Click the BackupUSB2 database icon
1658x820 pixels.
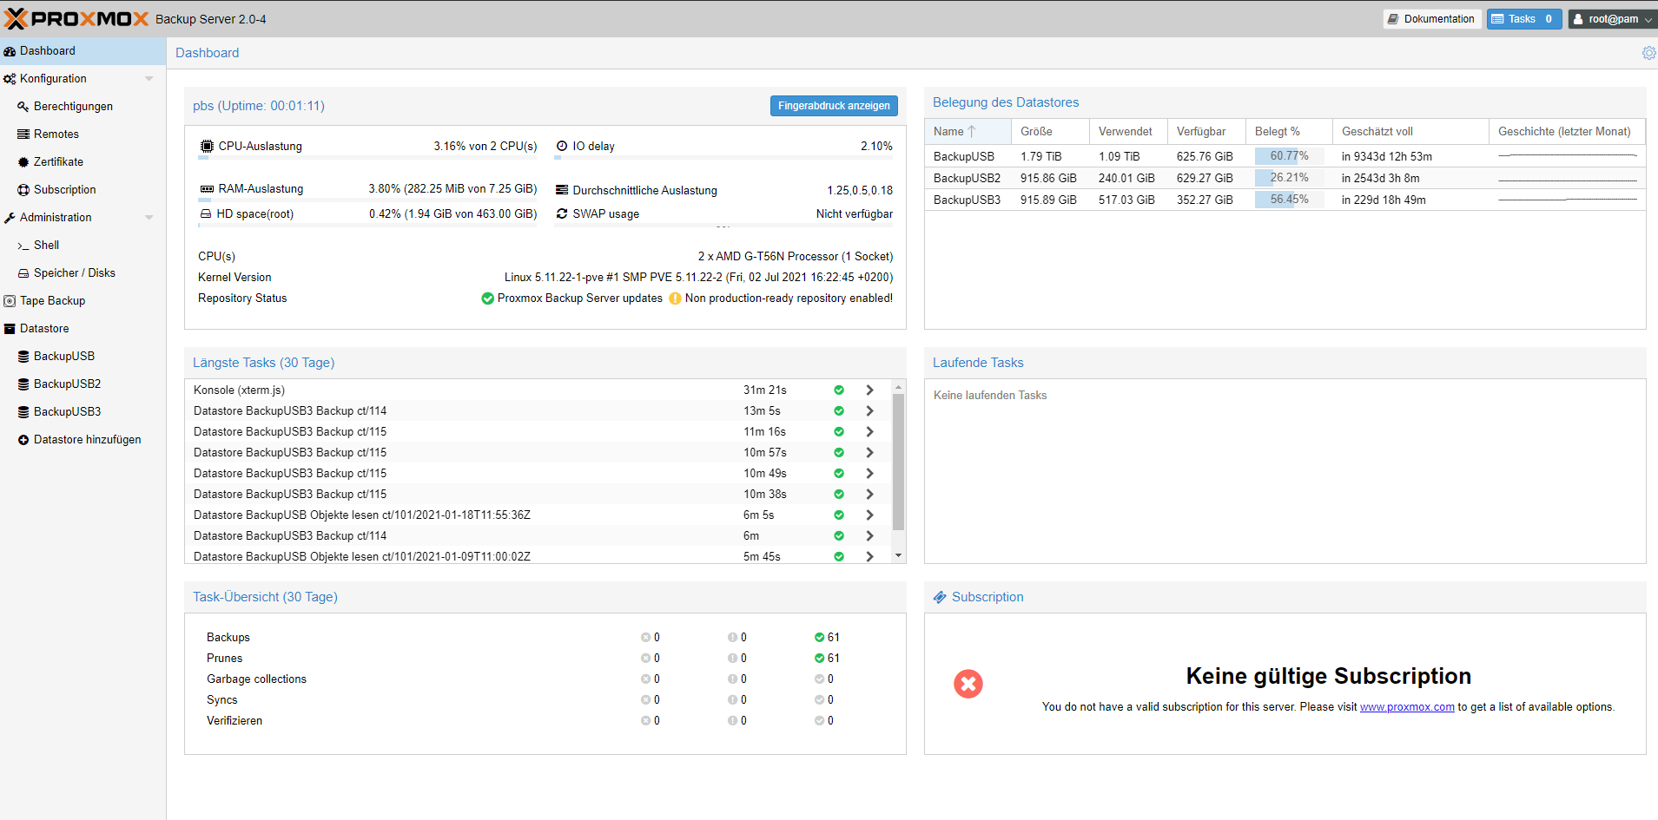23,384
